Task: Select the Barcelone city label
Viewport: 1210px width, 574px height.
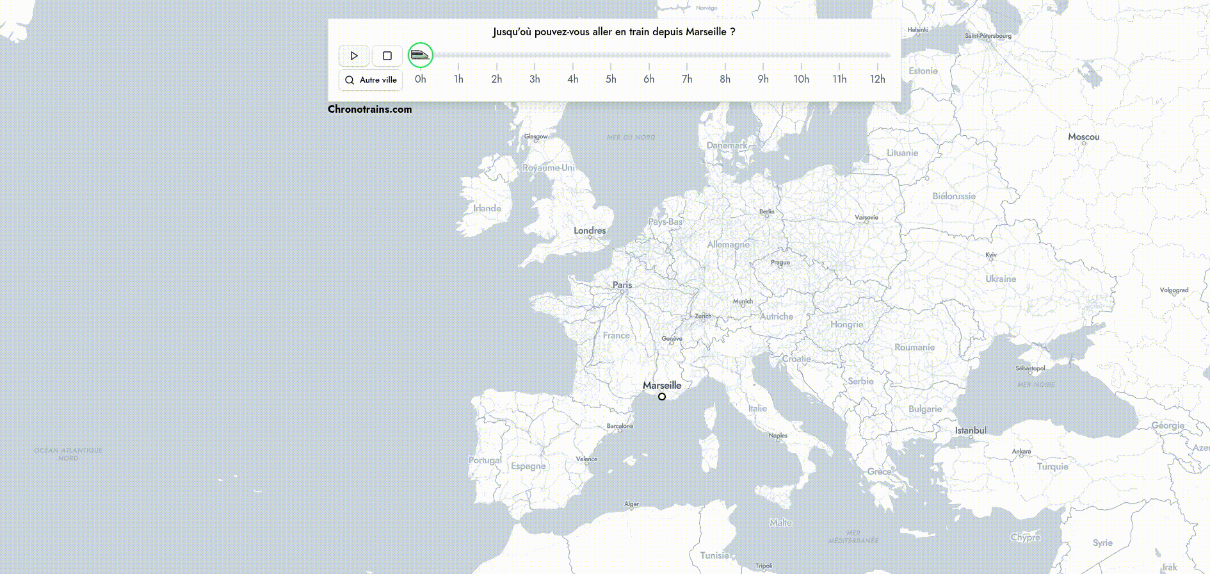Action: click(x=620, y=426)
